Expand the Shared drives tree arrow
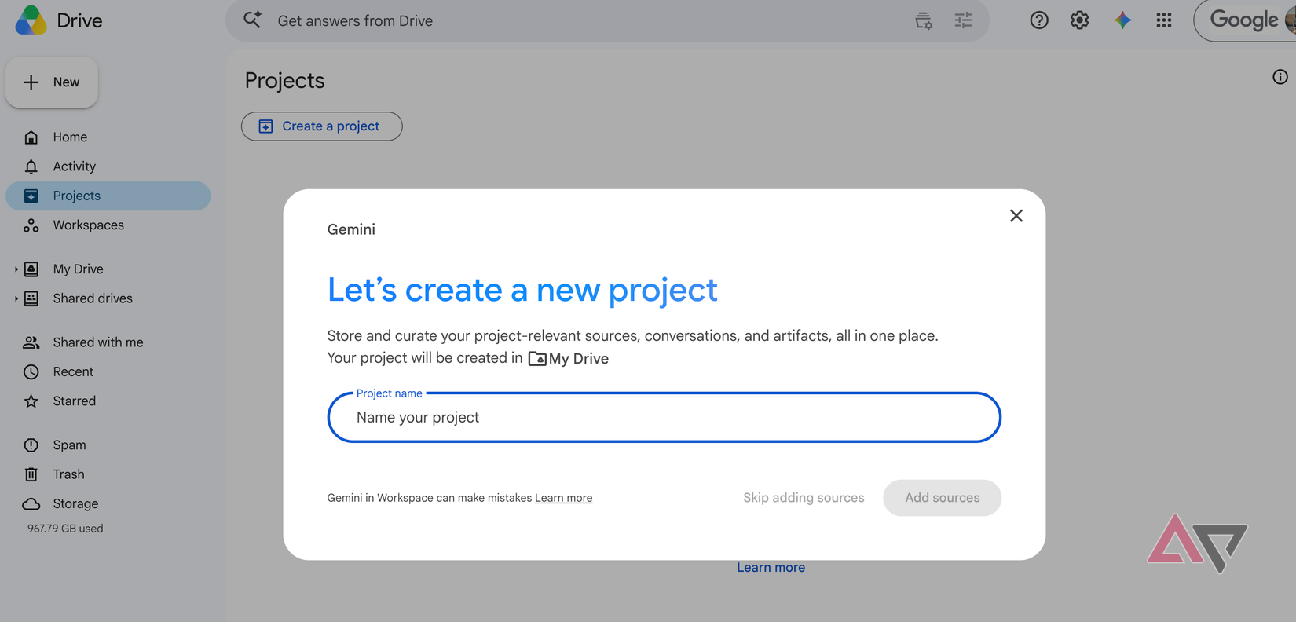This screenshot has width=1296, height=622. tap(16, 298)
